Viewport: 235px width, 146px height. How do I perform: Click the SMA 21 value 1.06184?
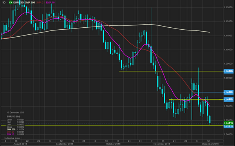coord(20,132)
